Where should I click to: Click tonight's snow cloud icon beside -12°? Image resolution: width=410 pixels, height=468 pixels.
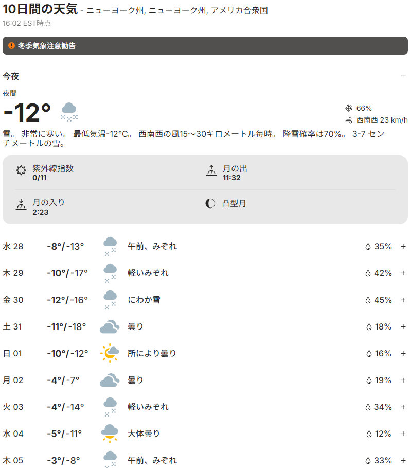point(69,111)
